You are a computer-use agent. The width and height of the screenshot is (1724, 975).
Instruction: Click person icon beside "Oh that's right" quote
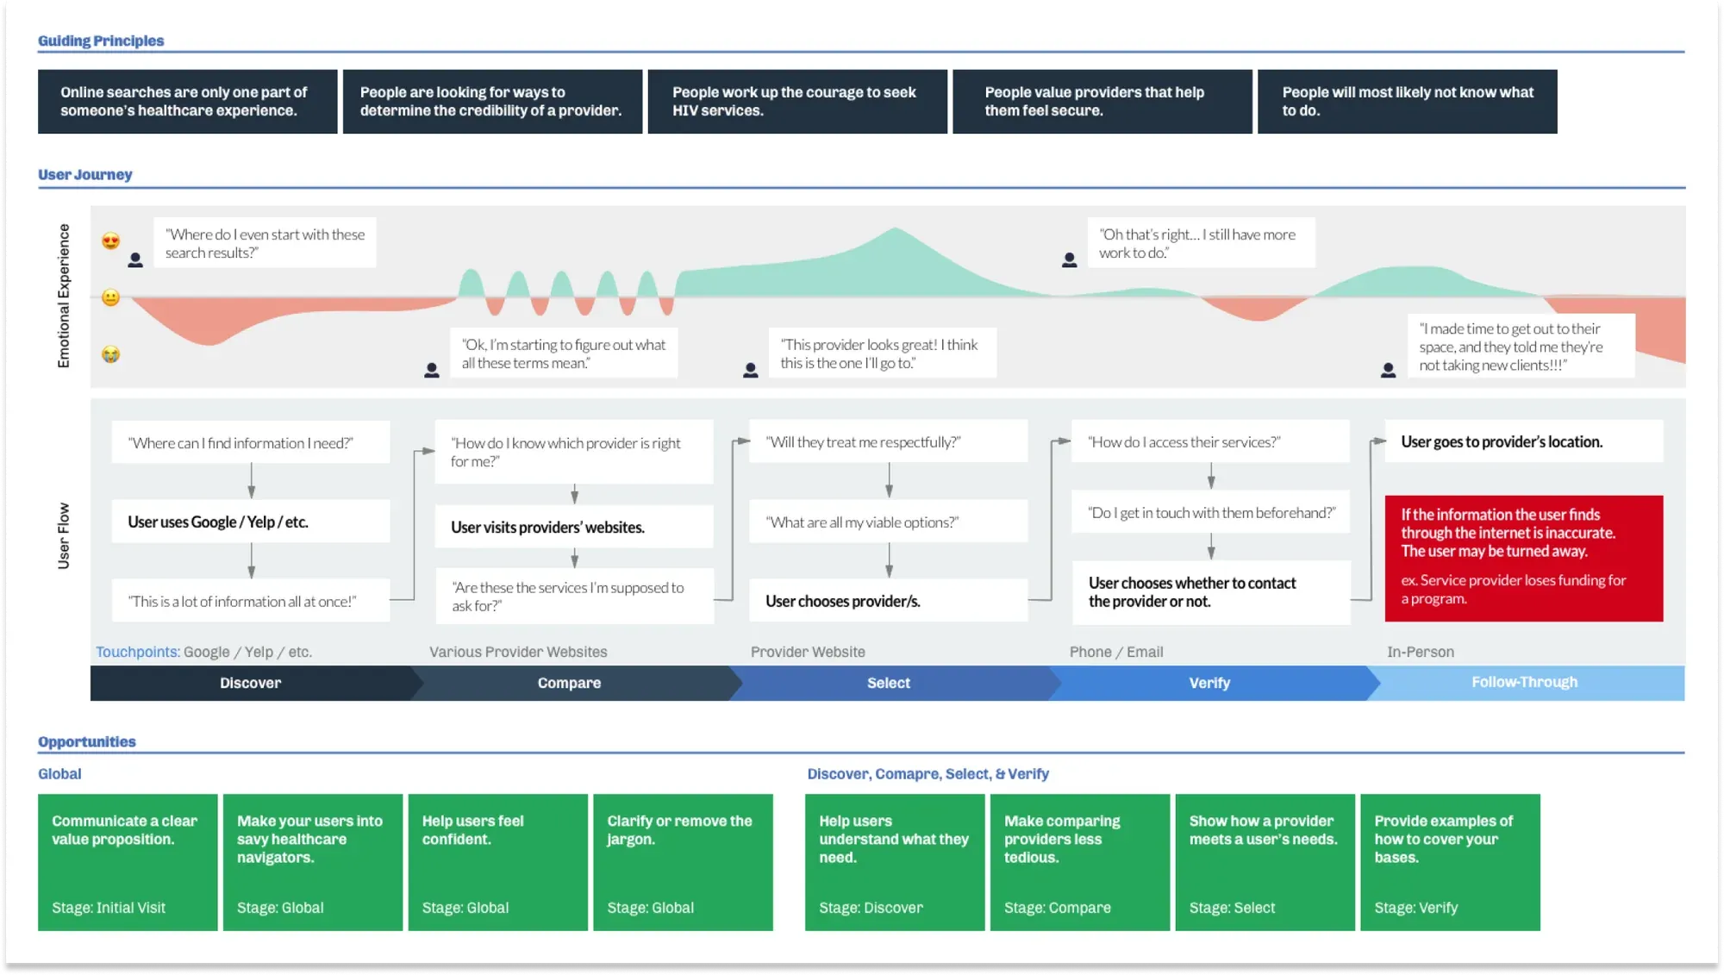coord(1070,259)
